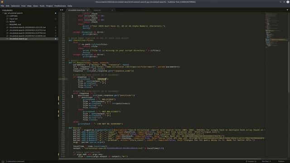Open the Find menu

(23, 6)
